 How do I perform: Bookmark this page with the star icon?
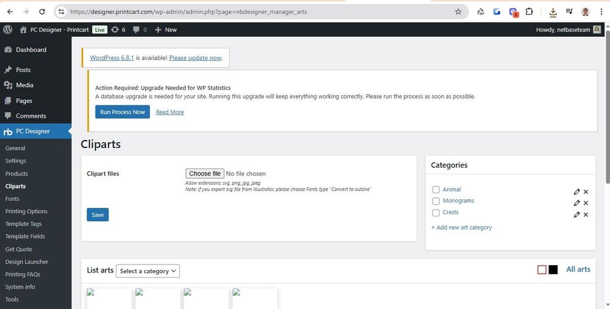pyautogui.click(x=458, y=12)
